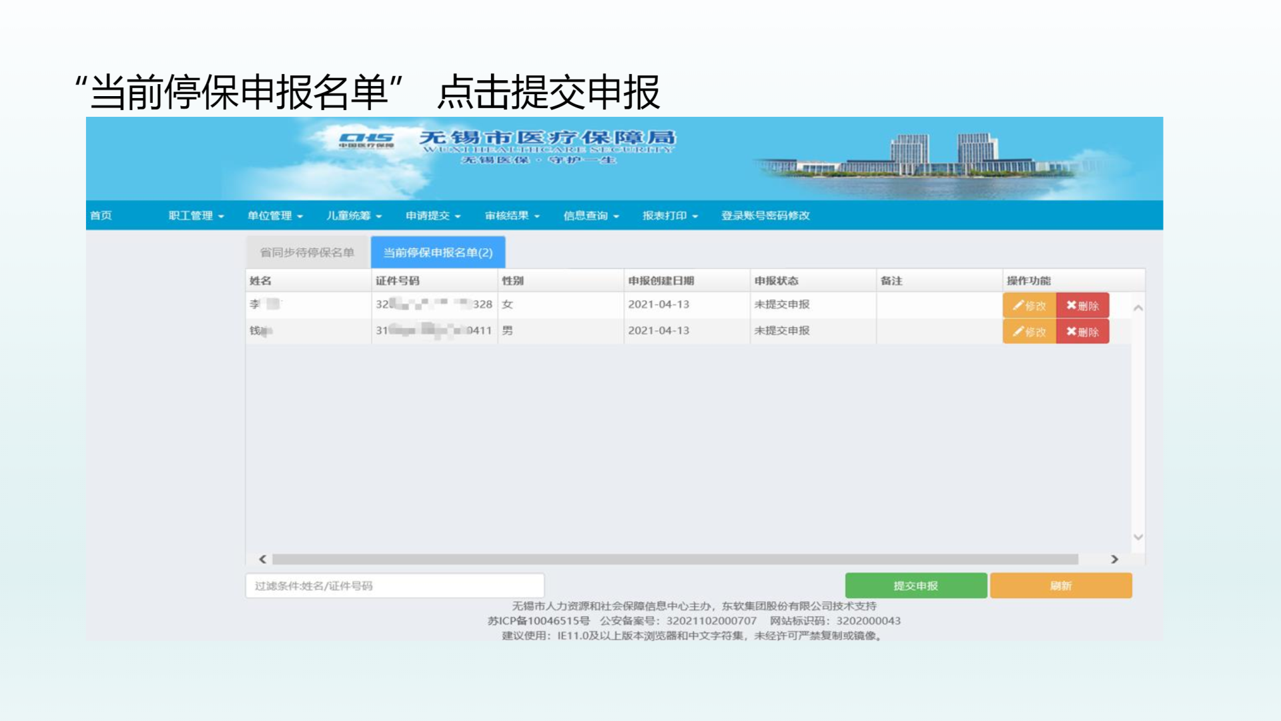Go to 首页 in the navigation bar
Screen dimensions: 1281x721
coord(101,216)
